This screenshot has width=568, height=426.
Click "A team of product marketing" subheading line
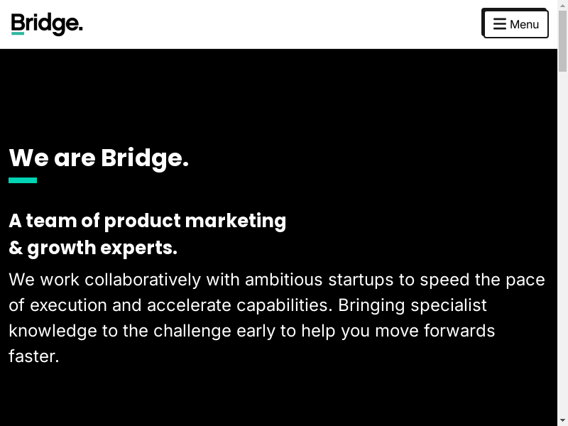(x=148, y=221)
